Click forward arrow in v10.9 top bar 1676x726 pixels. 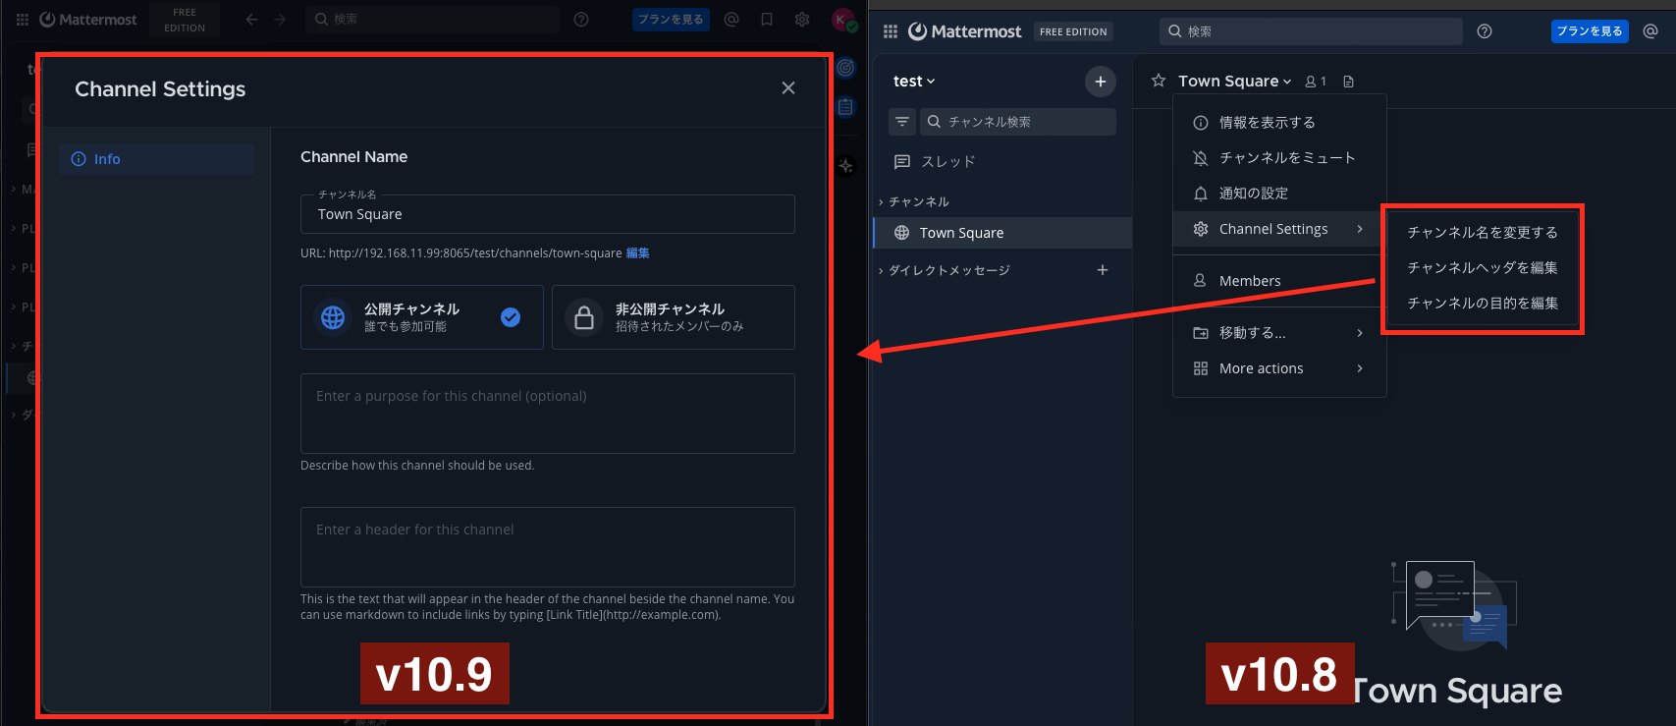(x=280, y=20)
